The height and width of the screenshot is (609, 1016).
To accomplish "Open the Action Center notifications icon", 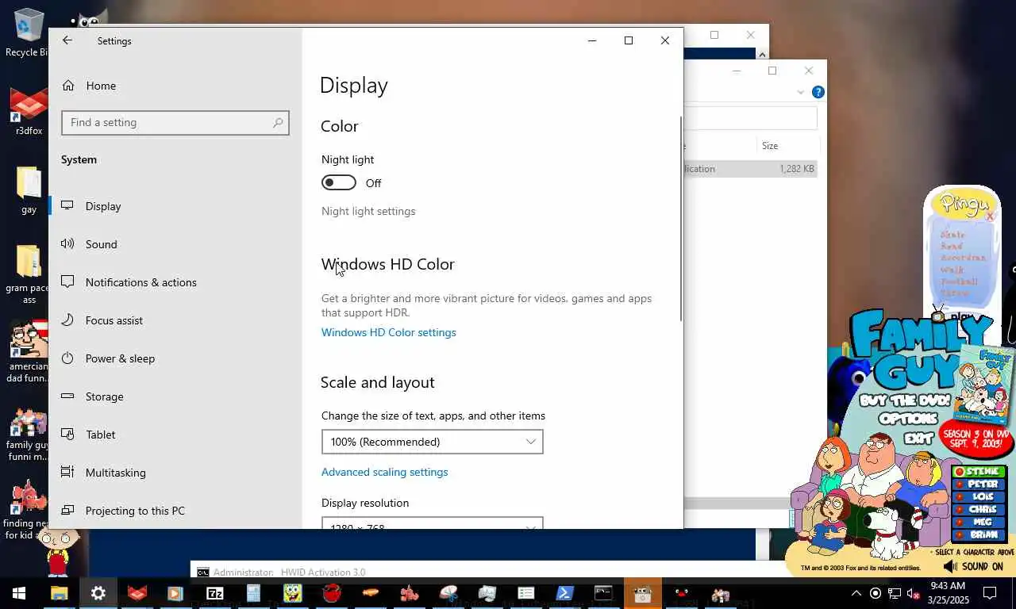I will [990, 593].
